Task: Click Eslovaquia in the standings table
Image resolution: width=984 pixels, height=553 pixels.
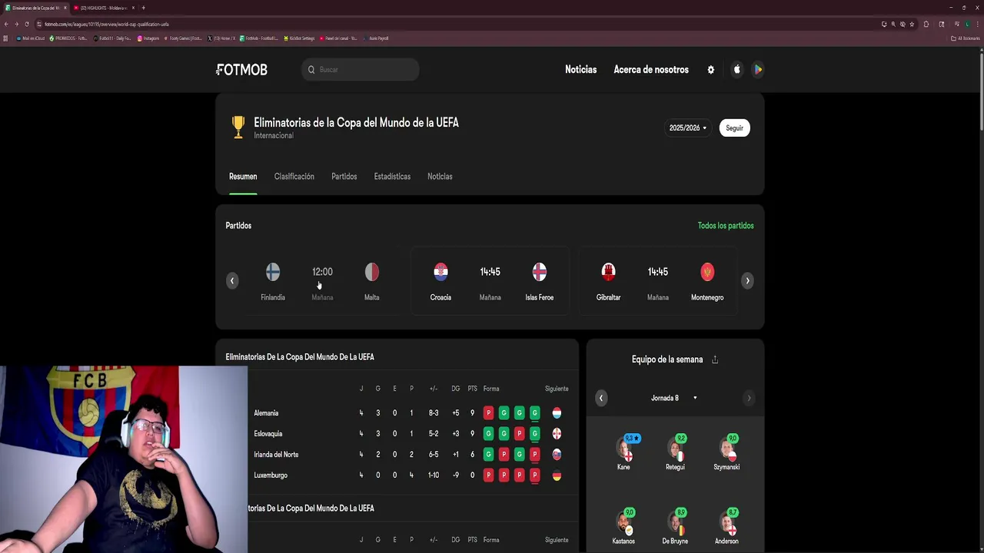Action: (x=268, y=434)
